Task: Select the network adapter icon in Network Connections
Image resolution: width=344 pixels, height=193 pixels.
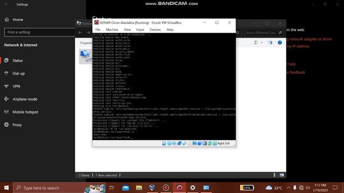Action: (85, 56)
